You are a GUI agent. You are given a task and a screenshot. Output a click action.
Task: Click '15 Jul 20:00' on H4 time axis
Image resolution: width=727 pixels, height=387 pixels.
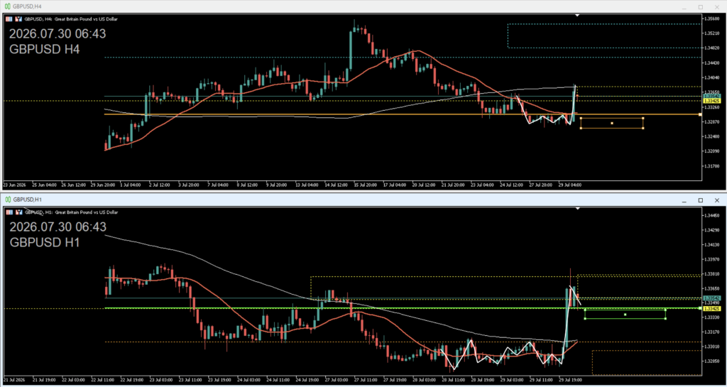(x=366, y=185)
